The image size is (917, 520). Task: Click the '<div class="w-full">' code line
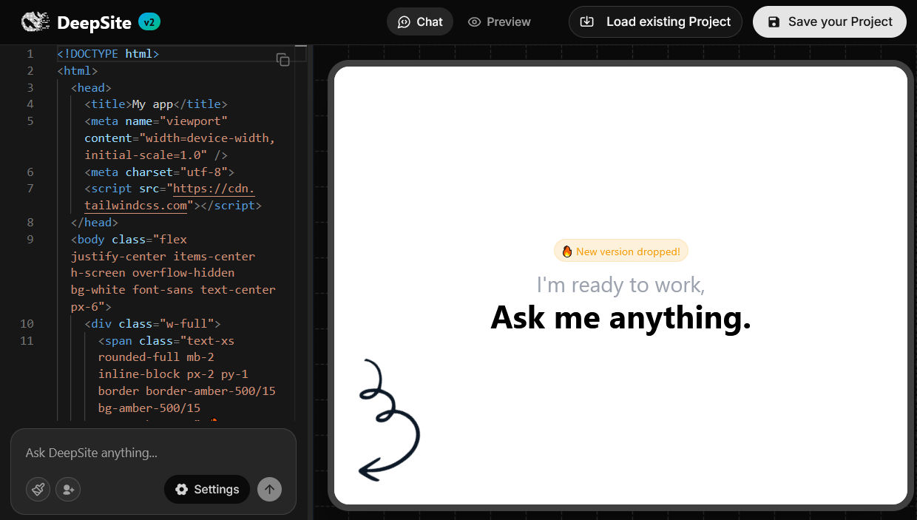tap(152, 323)
